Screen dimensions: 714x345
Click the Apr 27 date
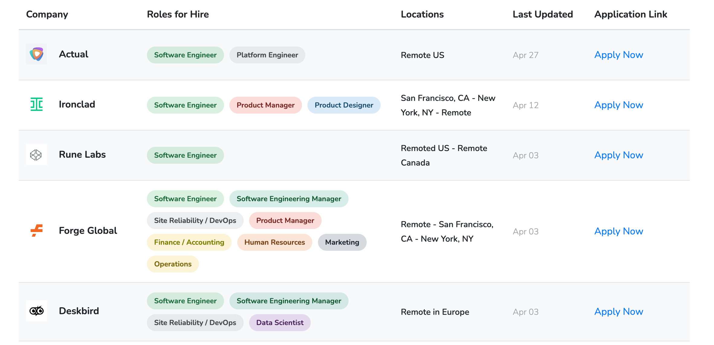pyautogui.click(x=525, y=55)
